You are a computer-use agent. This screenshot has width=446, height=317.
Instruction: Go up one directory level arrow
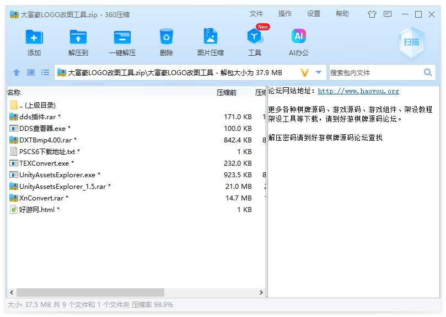[x=17, y=72]
